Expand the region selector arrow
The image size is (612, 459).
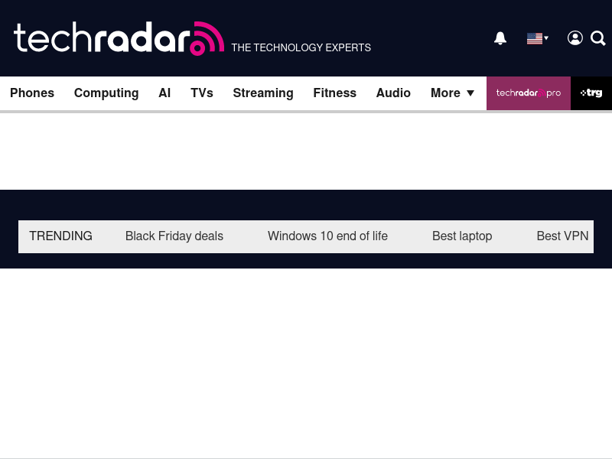click(x=546, y=38)
